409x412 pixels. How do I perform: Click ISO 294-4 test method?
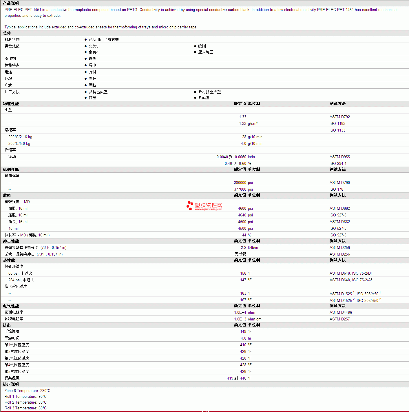(x=338, y=163)
